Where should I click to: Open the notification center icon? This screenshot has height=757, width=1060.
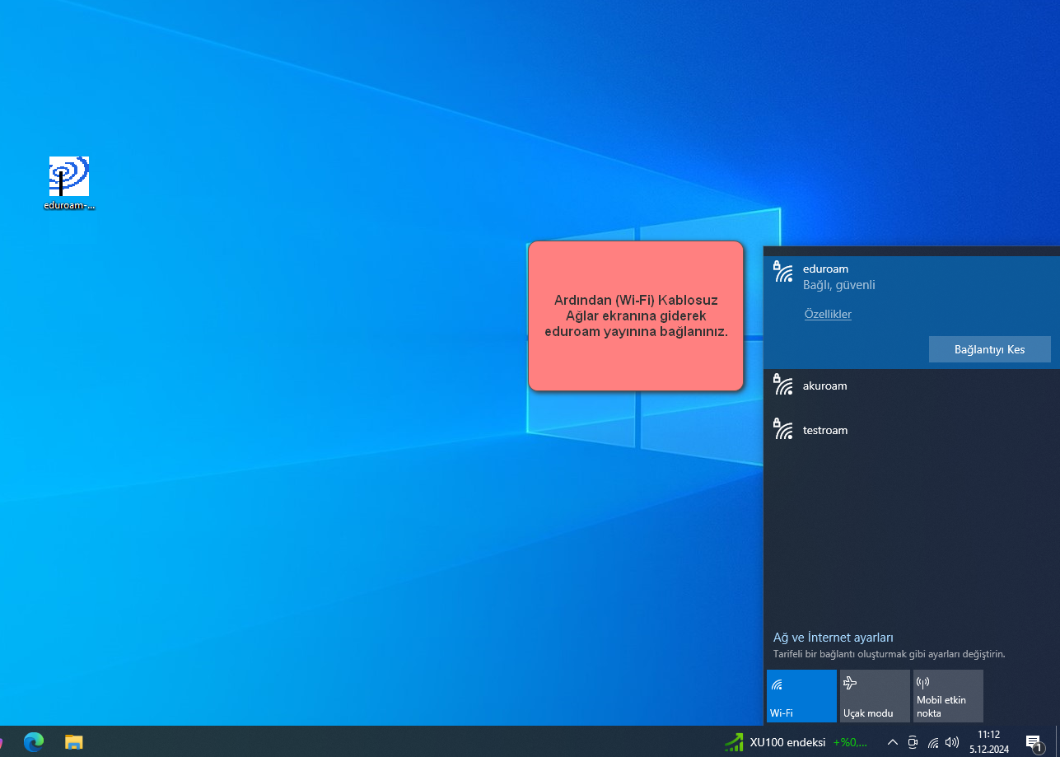pyautogui.click(x=1034, y=742)
